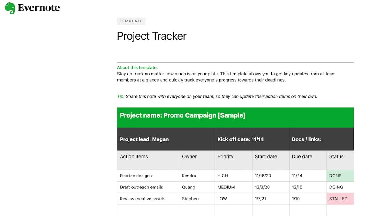Click the Docs / links cell
The width and height of the screenshot is (370, 218).
click(306, 139)
